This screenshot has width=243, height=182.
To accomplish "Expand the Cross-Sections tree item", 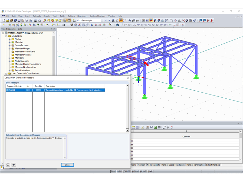I will (10, 45).
